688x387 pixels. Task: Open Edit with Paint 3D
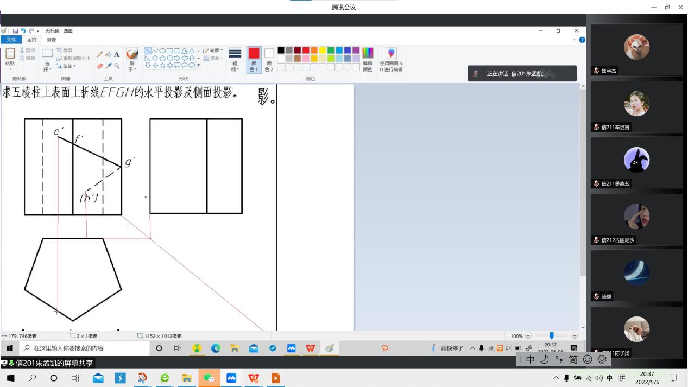pyautogui.click(x=391, y=53)
